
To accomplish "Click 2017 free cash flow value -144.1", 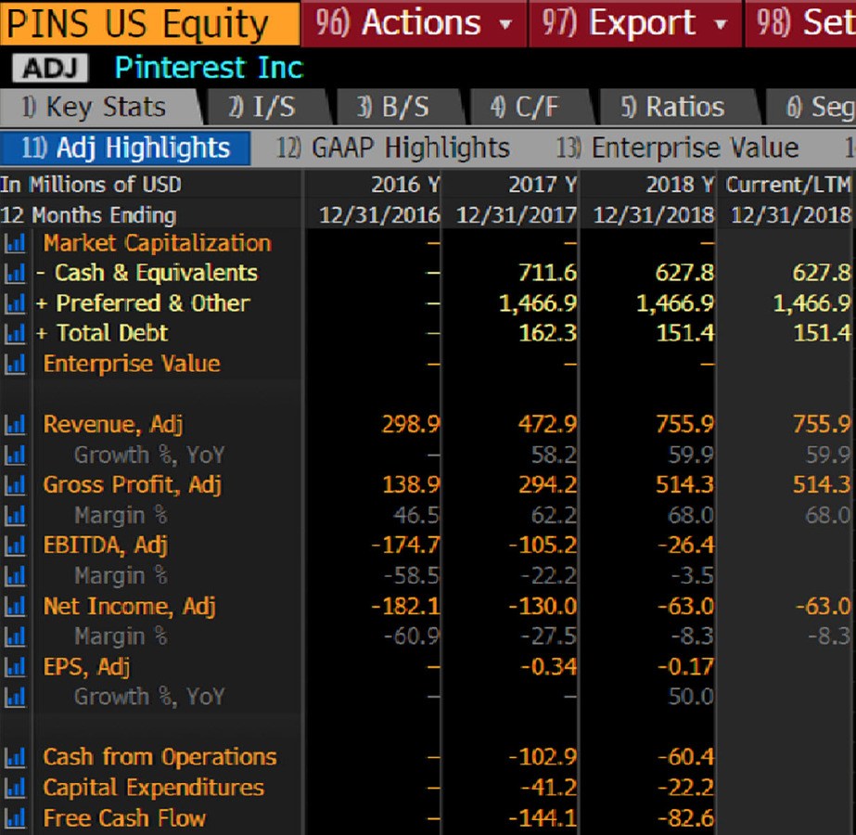I will [x=543, y=818].
